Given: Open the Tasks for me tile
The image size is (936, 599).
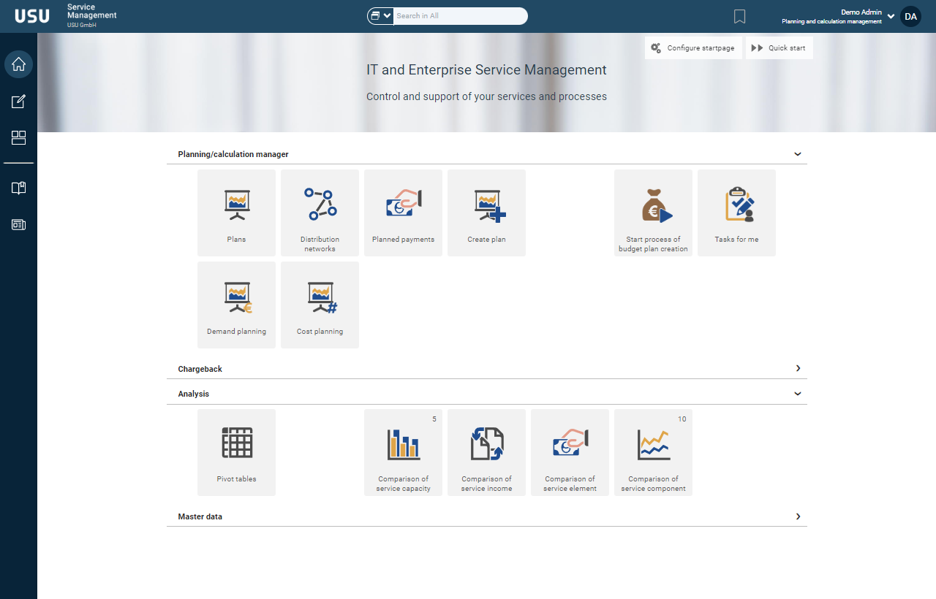Looking at the screenshot, I should pos(736,213).
